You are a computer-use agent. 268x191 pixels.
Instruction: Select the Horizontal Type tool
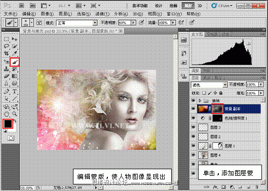[x=14, y=92]
